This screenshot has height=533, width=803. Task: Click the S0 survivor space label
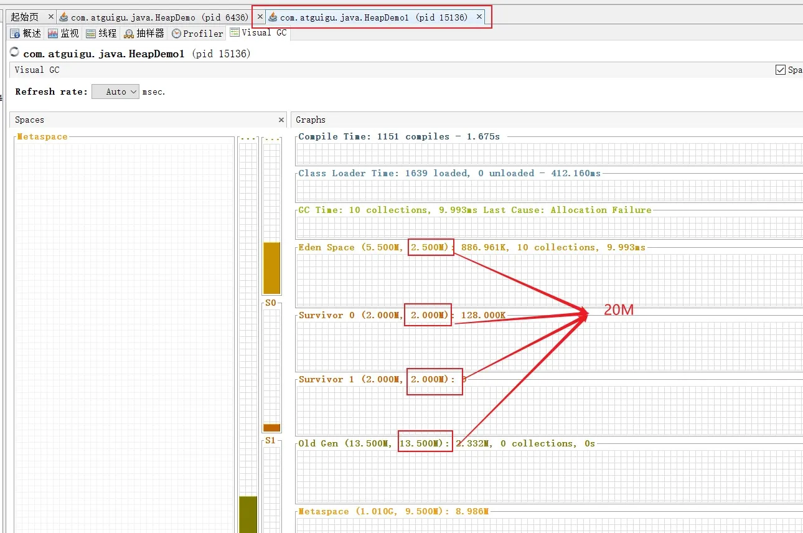(x=270, y=303)
